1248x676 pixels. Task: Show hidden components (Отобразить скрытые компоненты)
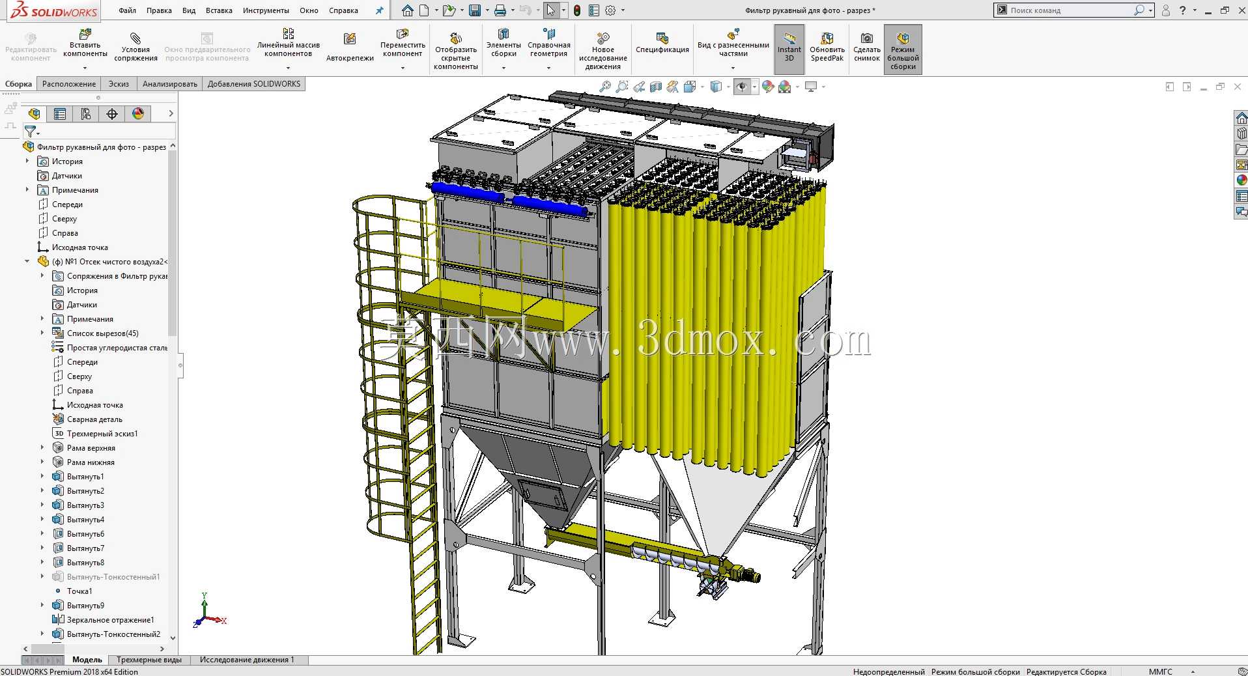pos(456,49)
